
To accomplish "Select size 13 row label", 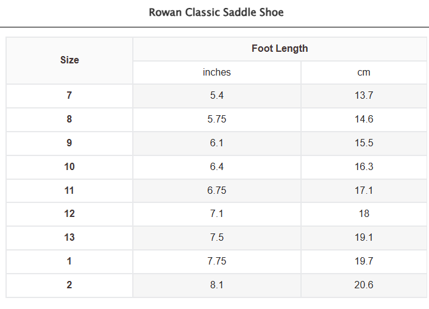I will pos(69,238).
